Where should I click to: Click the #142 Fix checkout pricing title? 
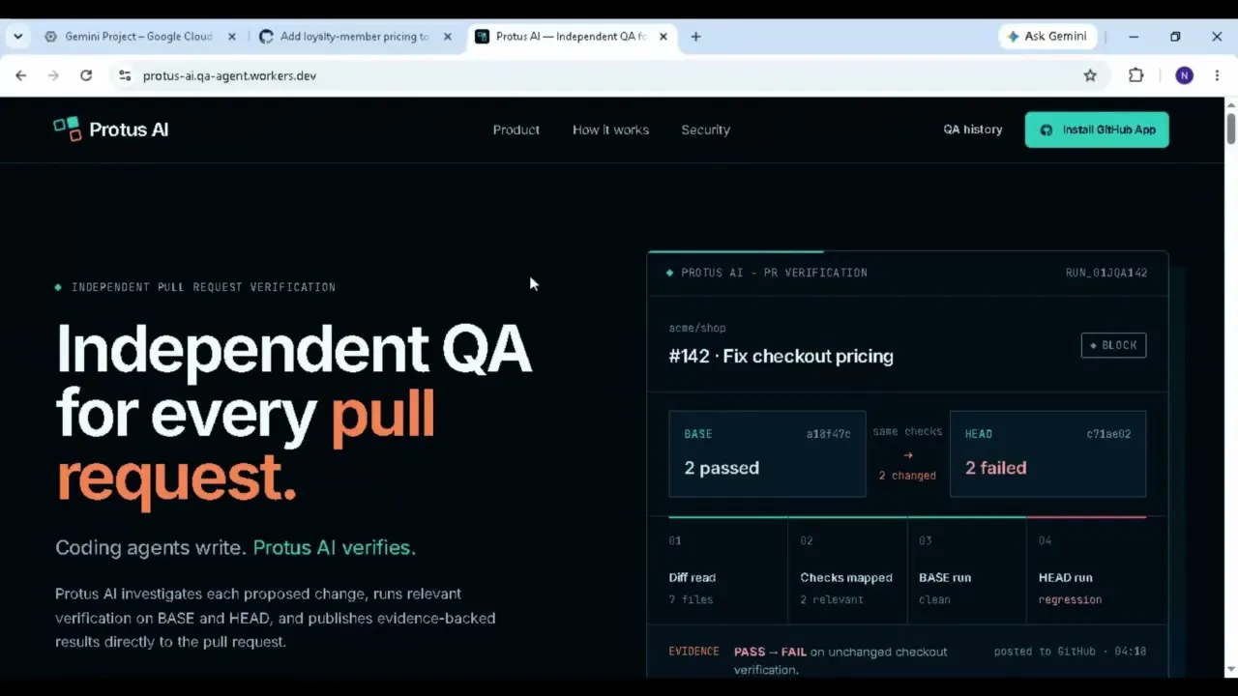point(781,357)
